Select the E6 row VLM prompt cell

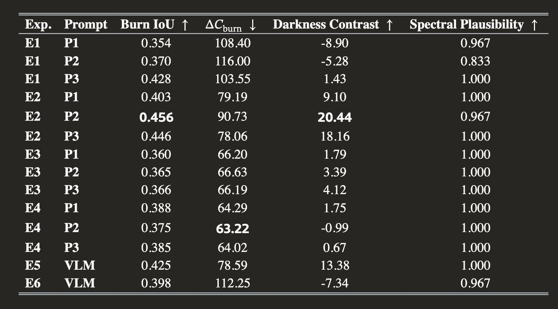click(80, 283)
